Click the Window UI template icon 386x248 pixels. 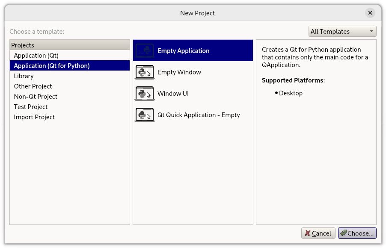tap(145, 93)
